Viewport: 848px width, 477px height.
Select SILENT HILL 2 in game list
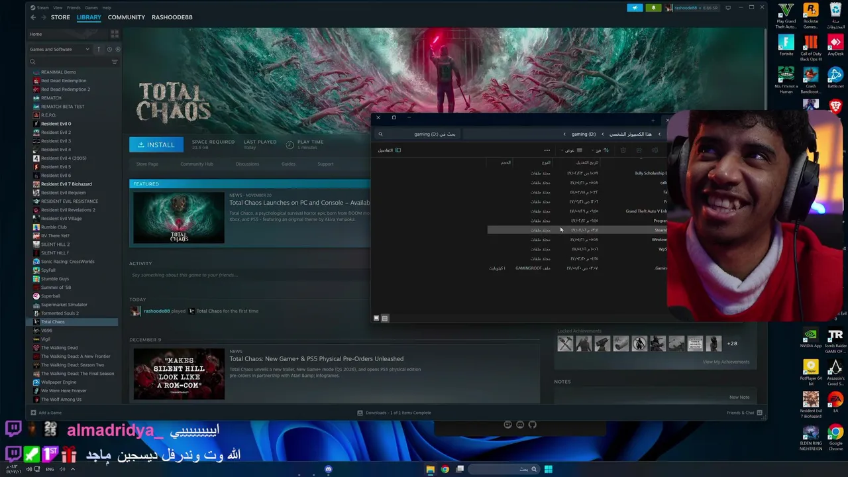tap(55, 244)
